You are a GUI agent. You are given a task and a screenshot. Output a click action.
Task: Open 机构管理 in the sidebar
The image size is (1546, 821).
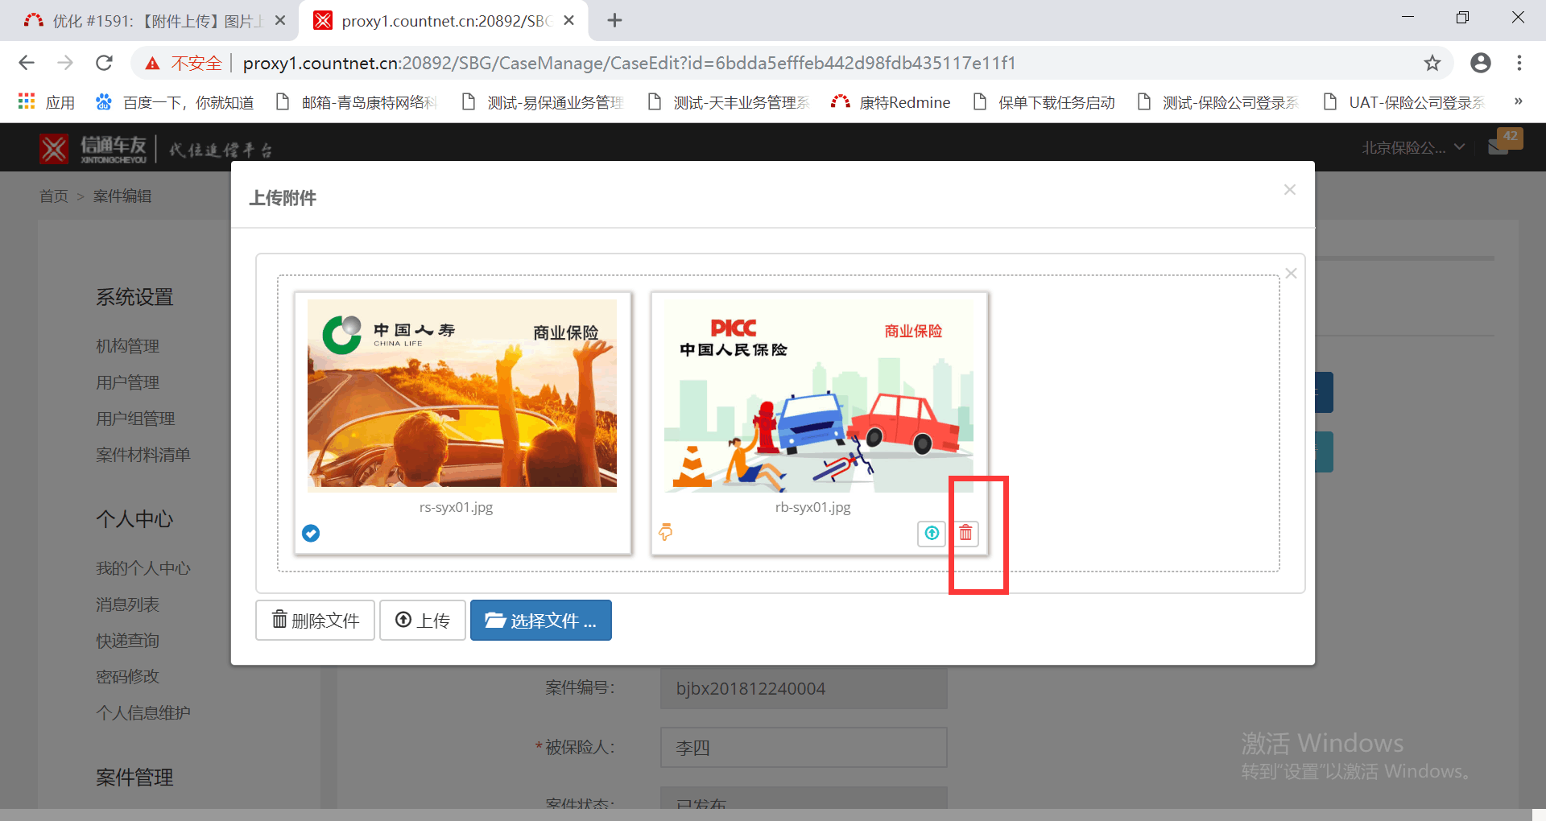click(127, 346)
